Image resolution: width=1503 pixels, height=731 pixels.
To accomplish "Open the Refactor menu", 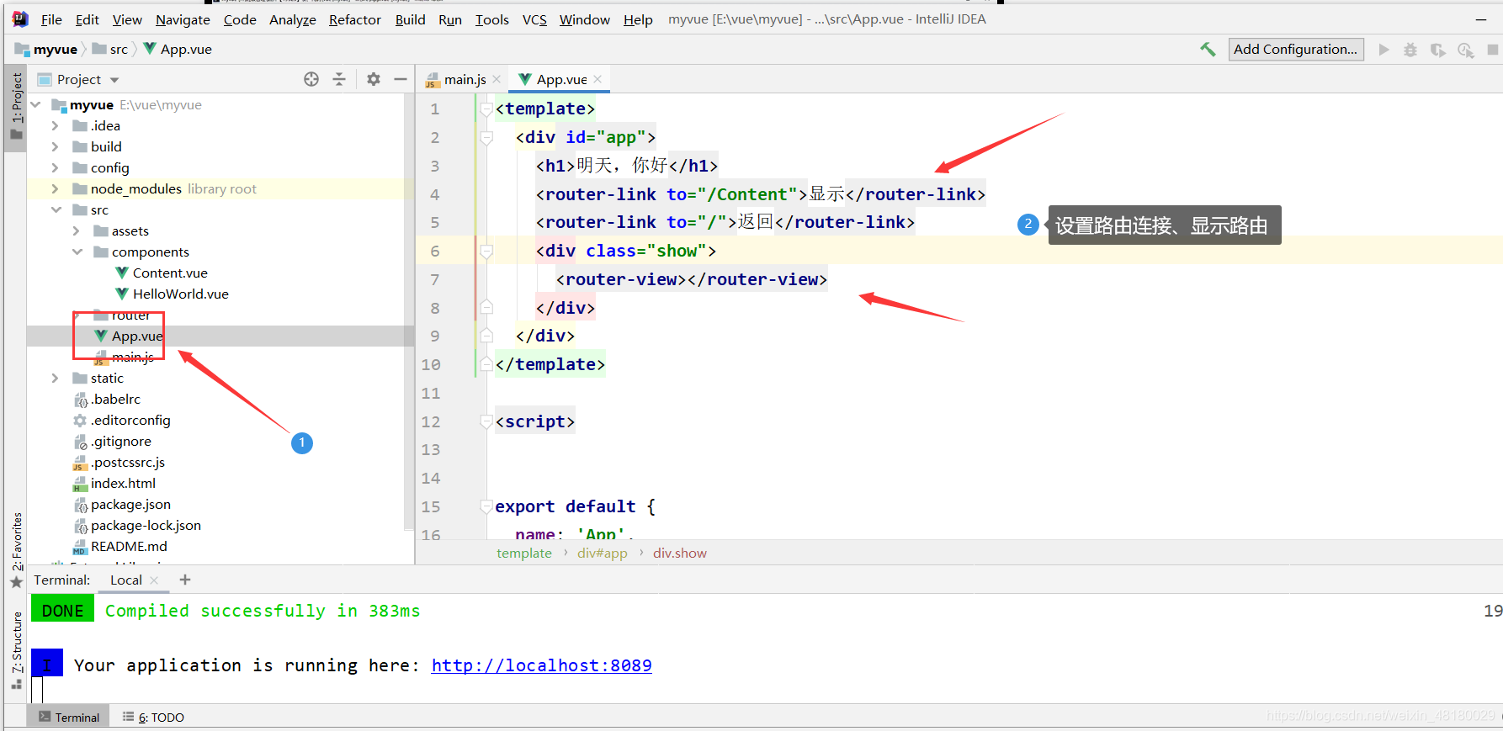I will click(355, 19).
